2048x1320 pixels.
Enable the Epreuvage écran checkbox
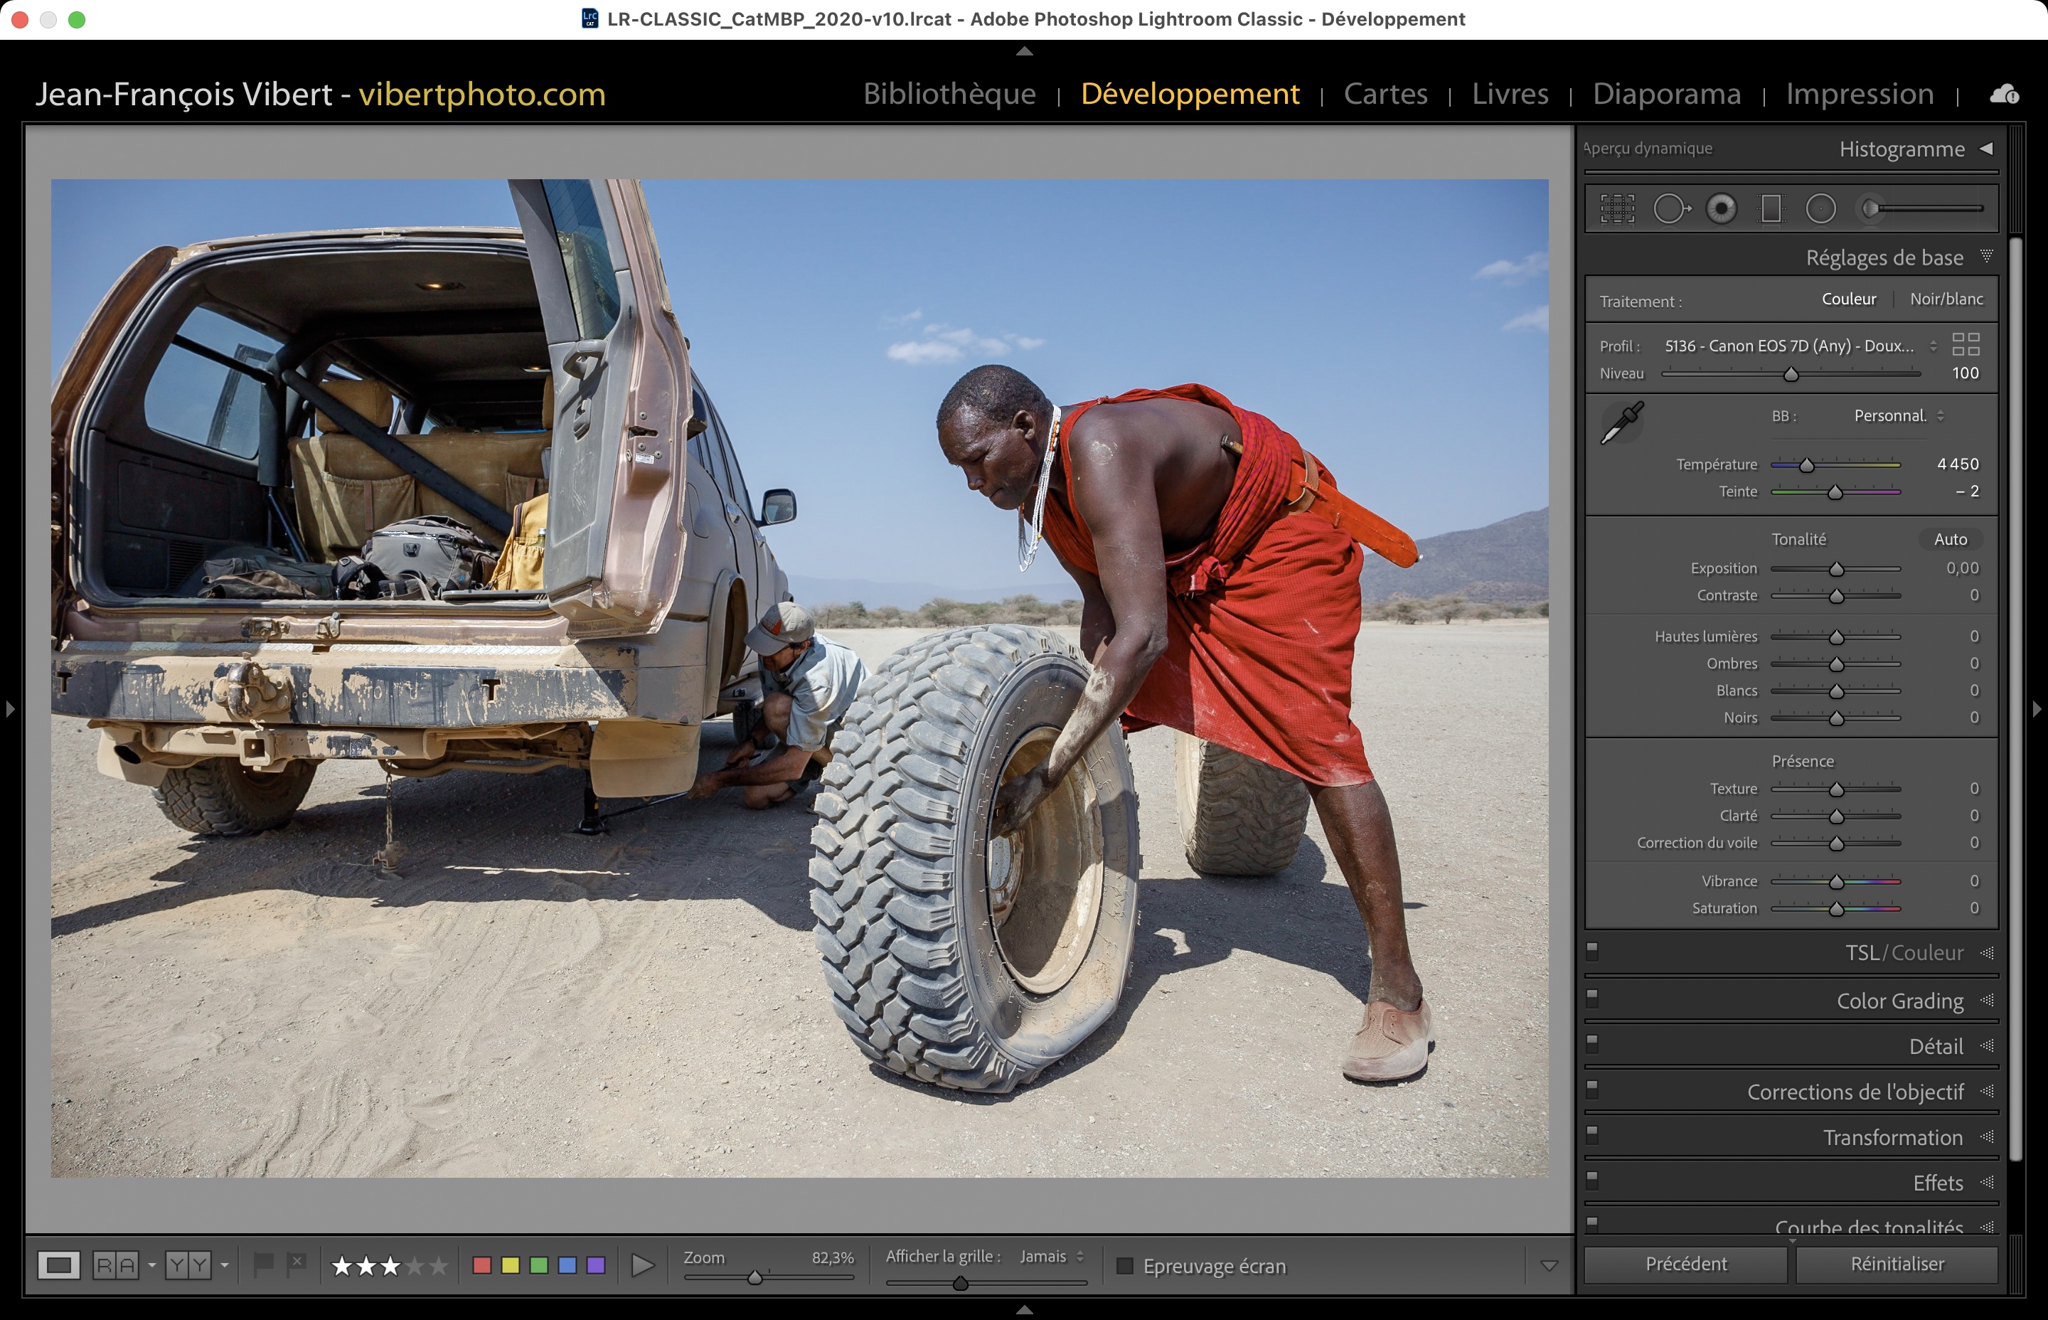1125,1266
